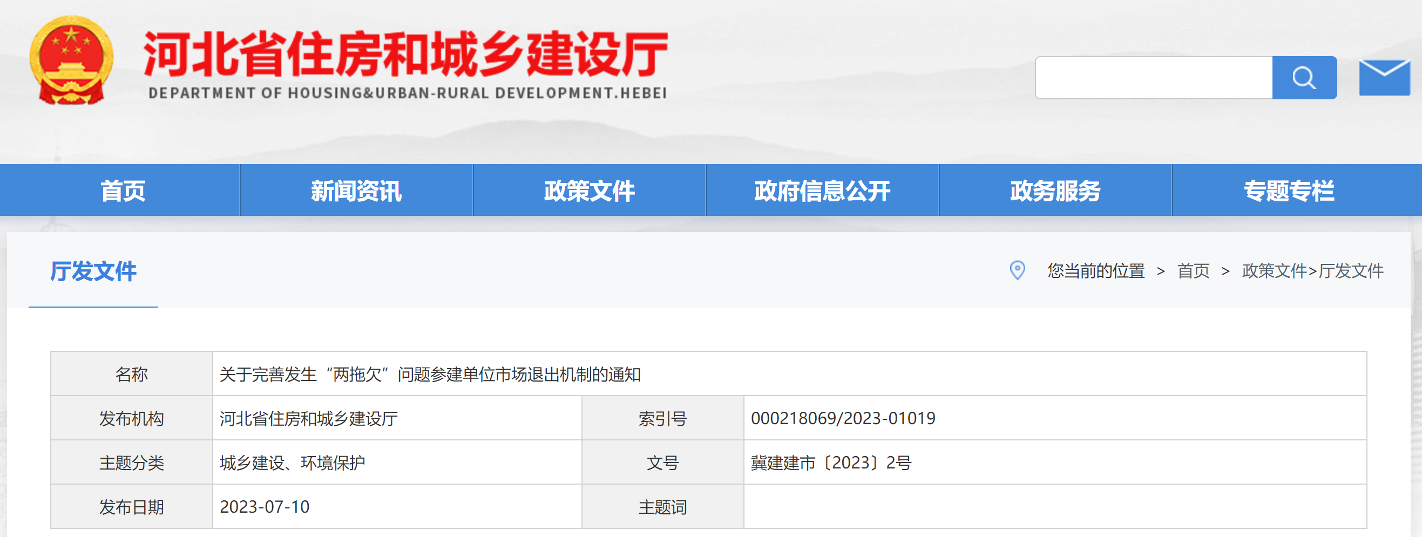
Task: Open the 政府信息公开 navigation menu
Action: pos(822,191)
